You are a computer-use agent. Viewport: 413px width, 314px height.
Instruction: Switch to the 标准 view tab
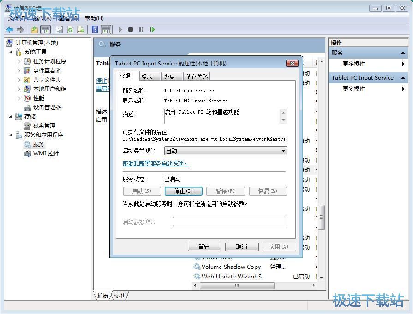pos(120,295)
